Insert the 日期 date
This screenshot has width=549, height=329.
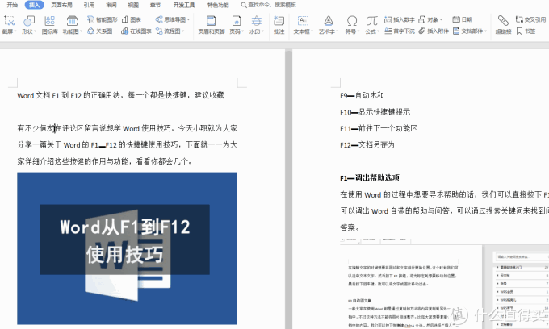point(463,19)
